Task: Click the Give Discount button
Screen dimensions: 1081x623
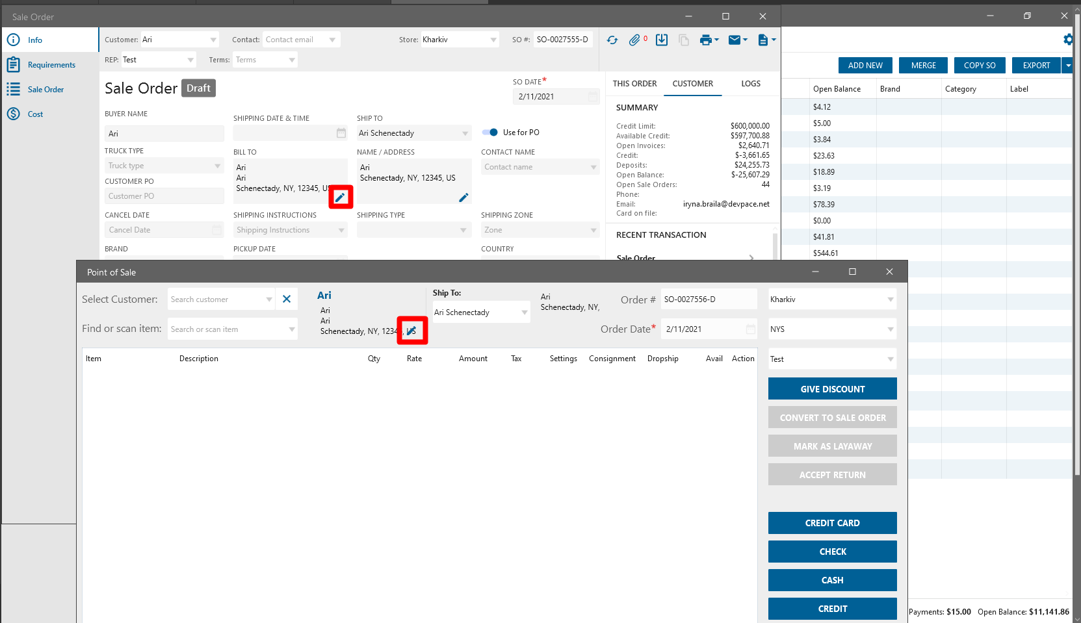Action: tap(833, 389)
